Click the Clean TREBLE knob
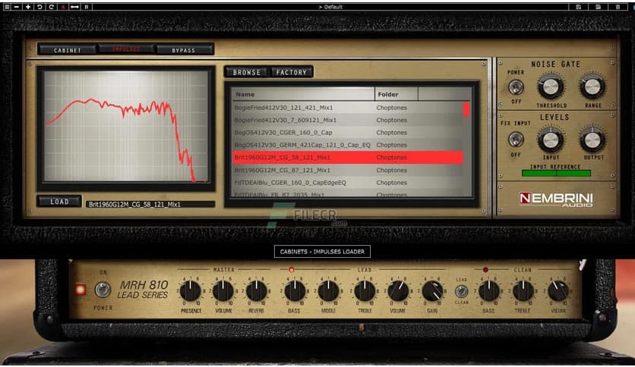635x367 pixels. (x=523, y=291)
